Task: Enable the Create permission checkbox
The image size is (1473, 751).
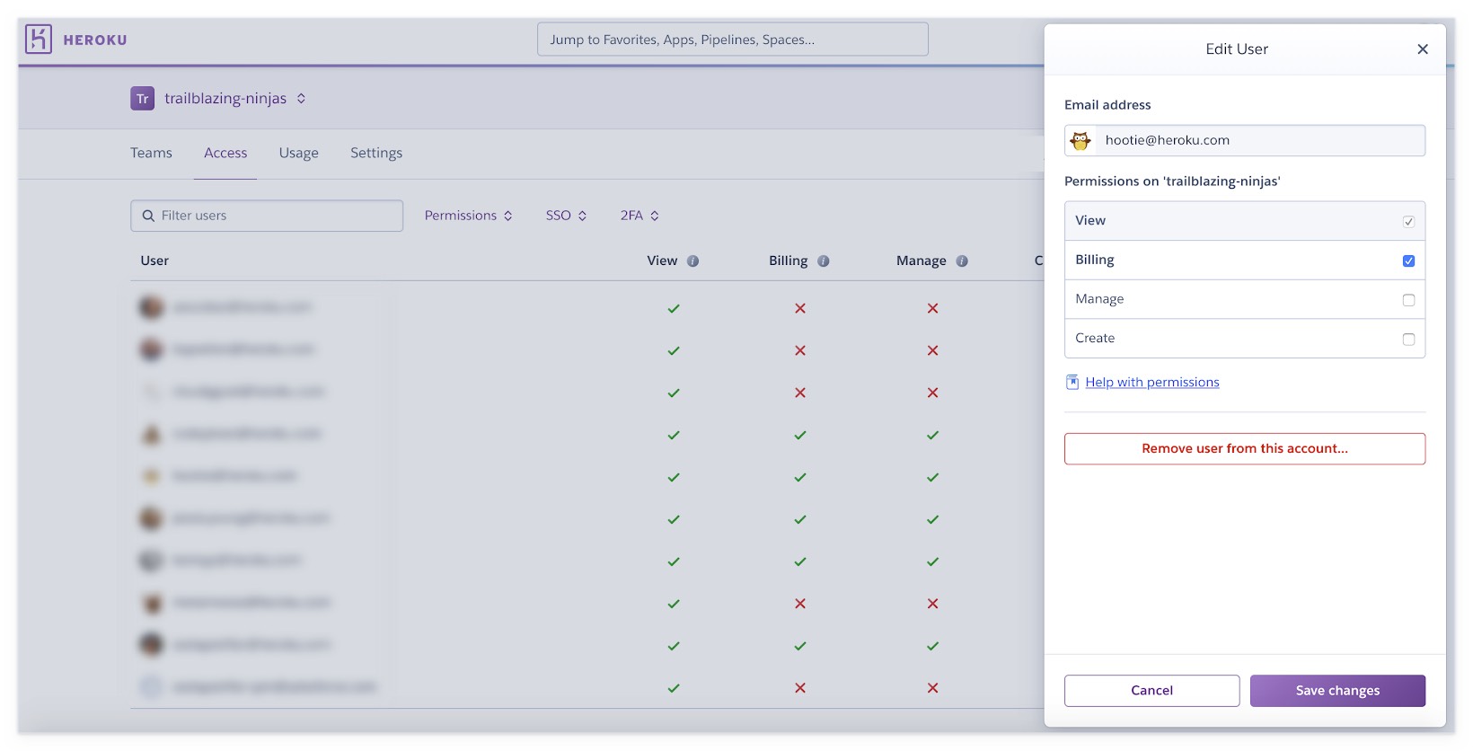Action: (x=1408, y=340)
